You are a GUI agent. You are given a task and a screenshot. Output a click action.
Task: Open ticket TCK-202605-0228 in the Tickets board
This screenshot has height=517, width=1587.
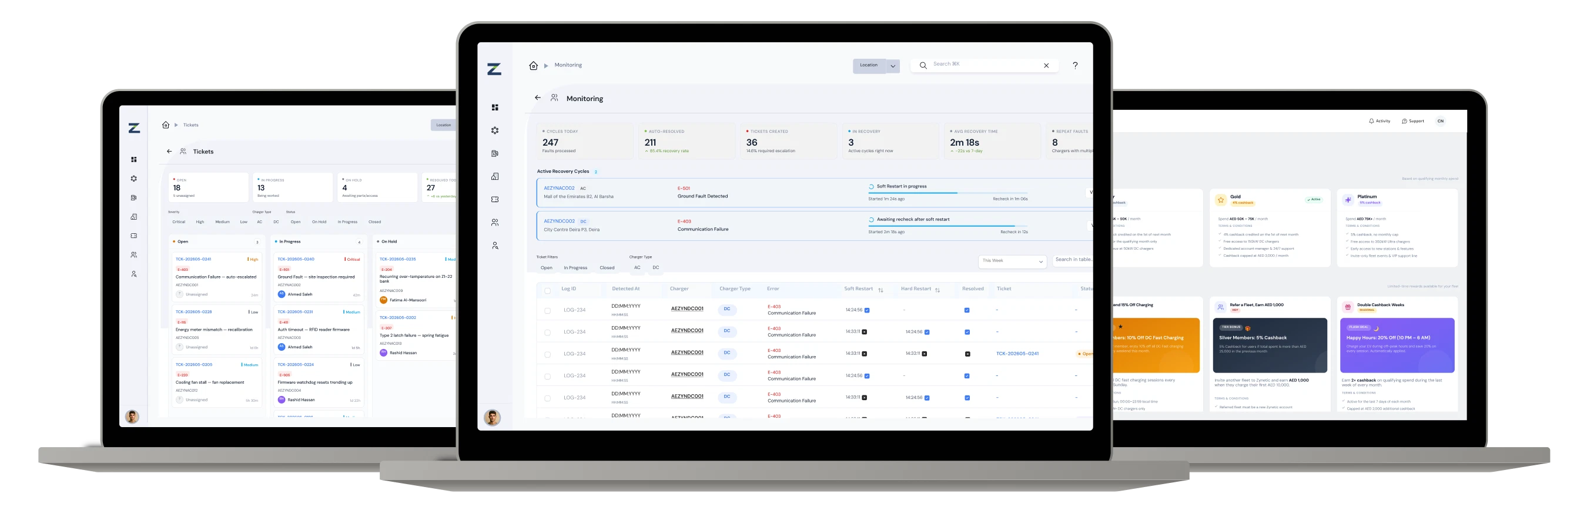(x=193, y=312)
